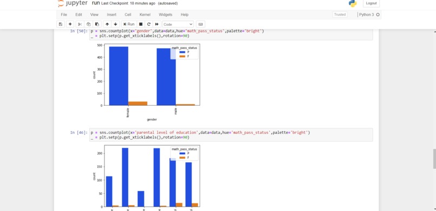The image size is (436, 211).
Task: Insert a cell below with the plus icon
Action: tap(70, 24)
